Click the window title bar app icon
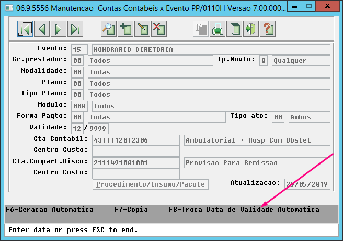The width and height of the screenshot is (343, 241). (9, 8)
